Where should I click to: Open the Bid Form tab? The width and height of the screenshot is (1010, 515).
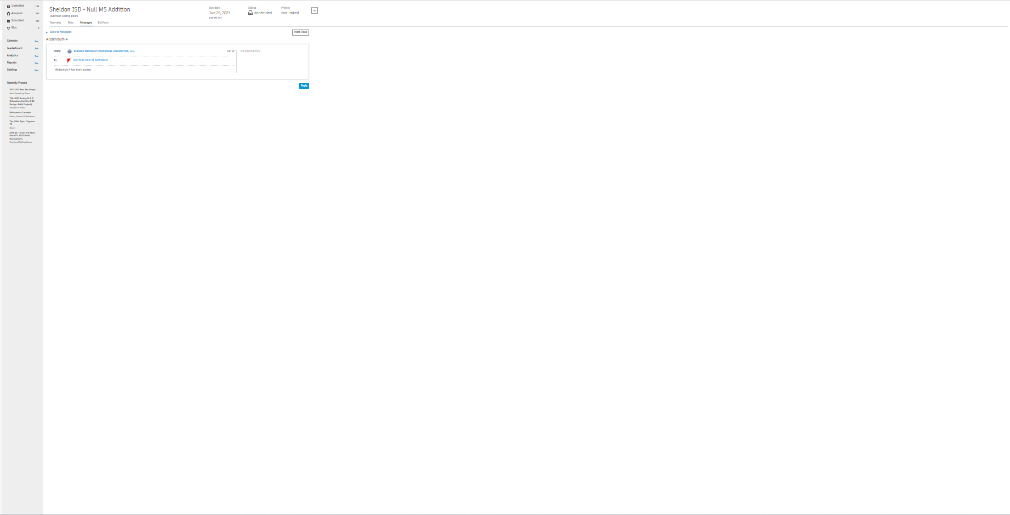pyautogui.click(x=103, y=22)
